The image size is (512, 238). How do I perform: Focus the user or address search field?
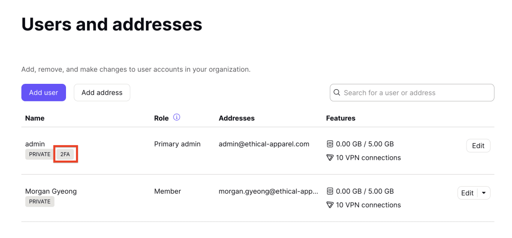[412, 93]
